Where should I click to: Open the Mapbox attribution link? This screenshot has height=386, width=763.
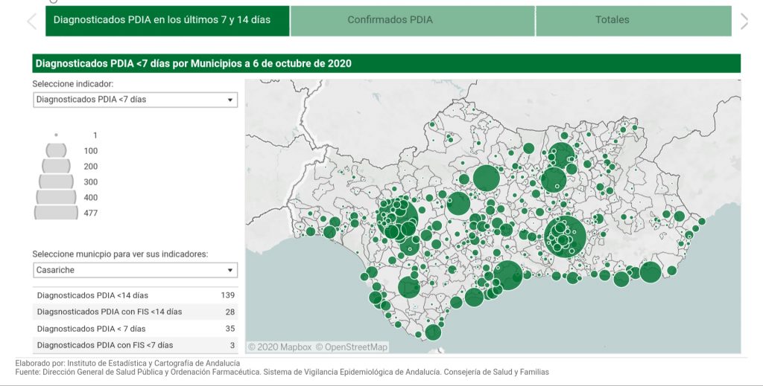click(x=279, y=347)
